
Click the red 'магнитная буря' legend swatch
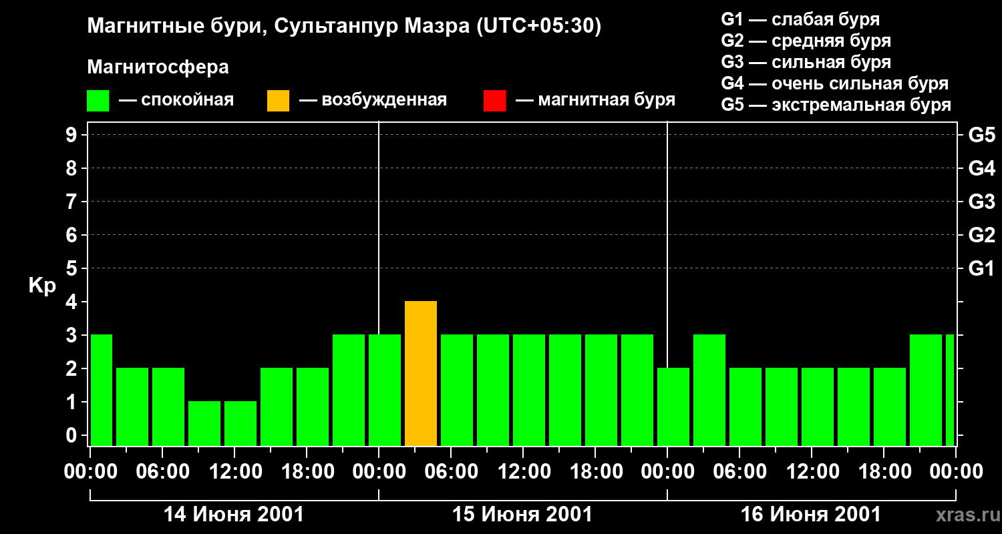(x=494, y=101)
